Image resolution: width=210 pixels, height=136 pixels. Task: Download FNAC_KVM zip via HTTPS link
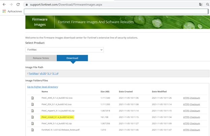point(186,124)
